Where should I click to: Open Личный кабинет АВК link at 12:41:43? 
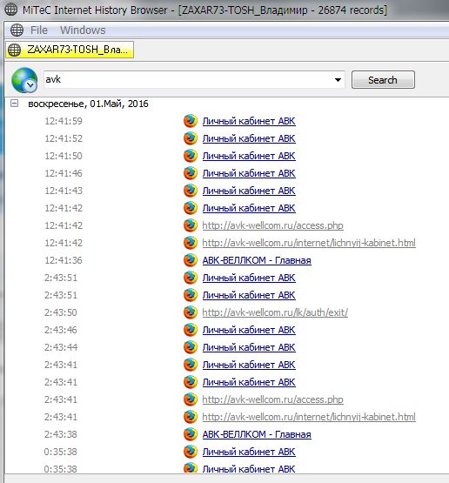tap(249, 191)
